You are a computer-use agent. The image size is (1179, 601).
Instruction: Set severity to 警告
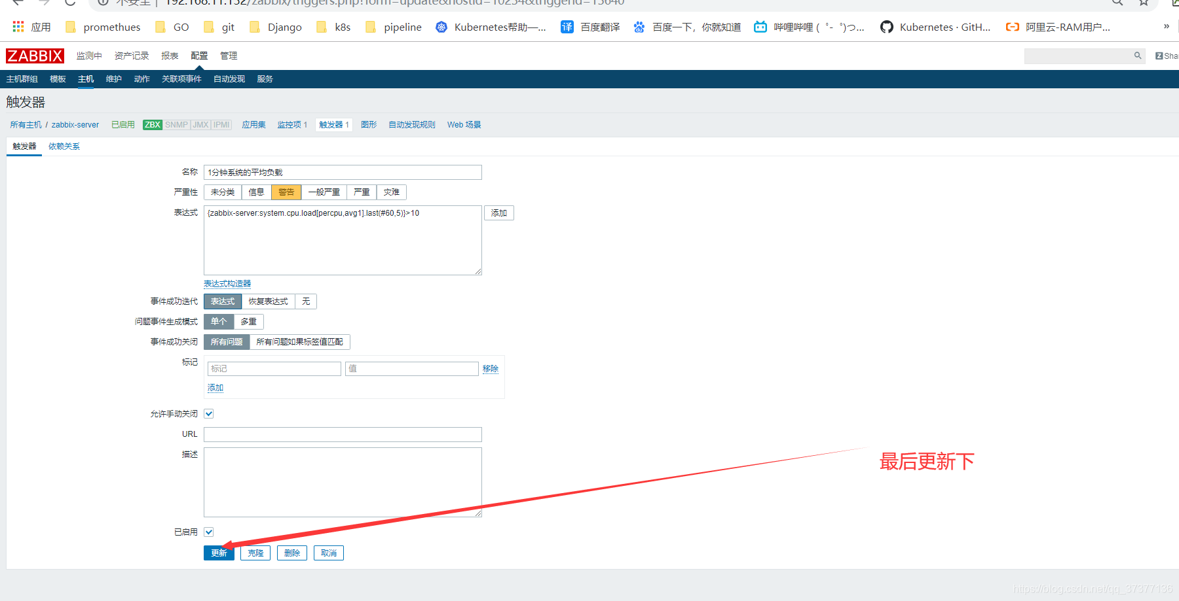click(x=286, y=192)
